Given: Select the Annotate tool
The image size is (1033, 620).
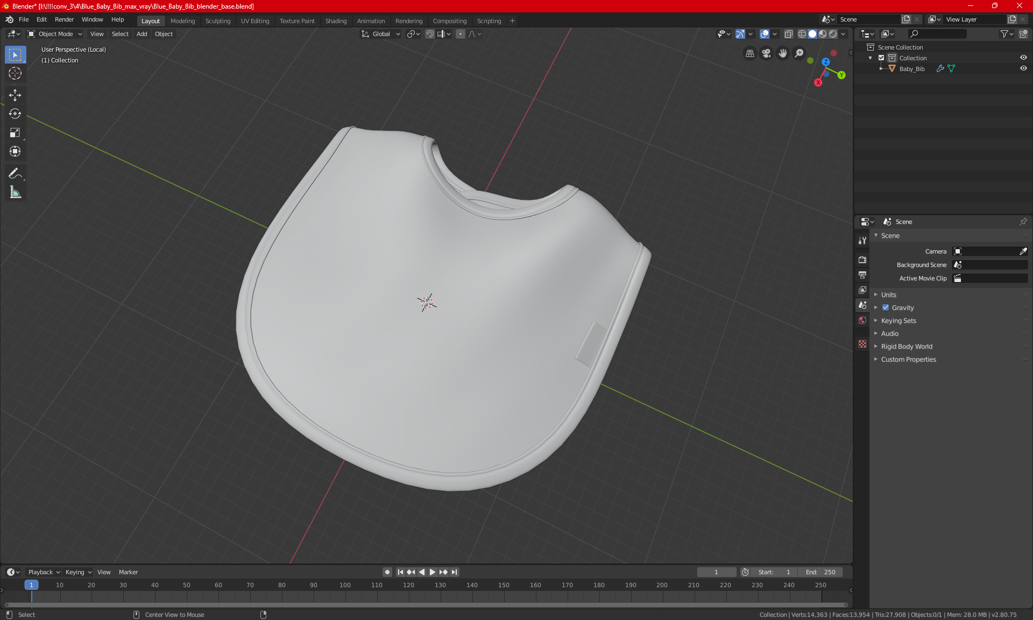Looking at the screenshot, I should point(15,173).
